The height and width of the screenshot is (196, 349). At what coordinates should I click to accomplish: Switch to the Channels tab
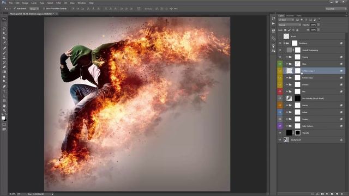tap(290, 16)
